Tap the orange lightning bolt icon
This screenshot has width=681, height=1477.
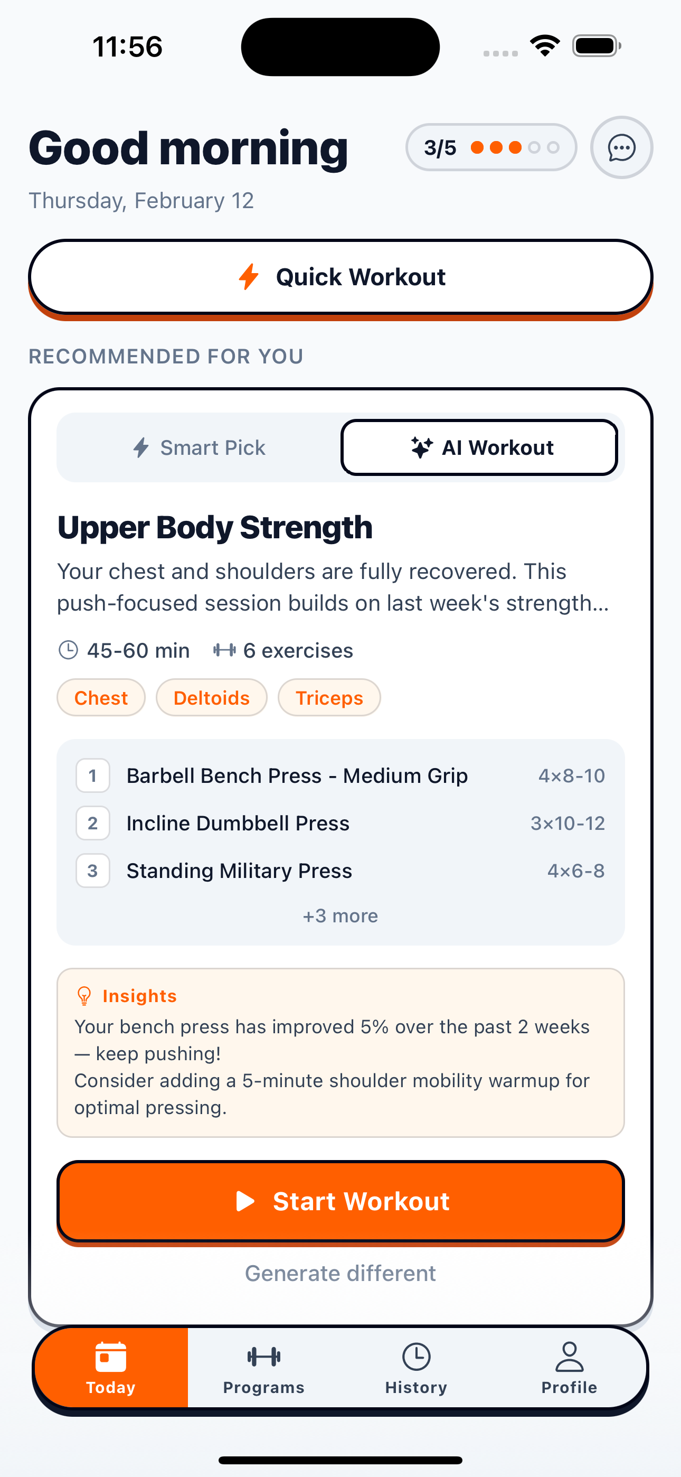249,277
